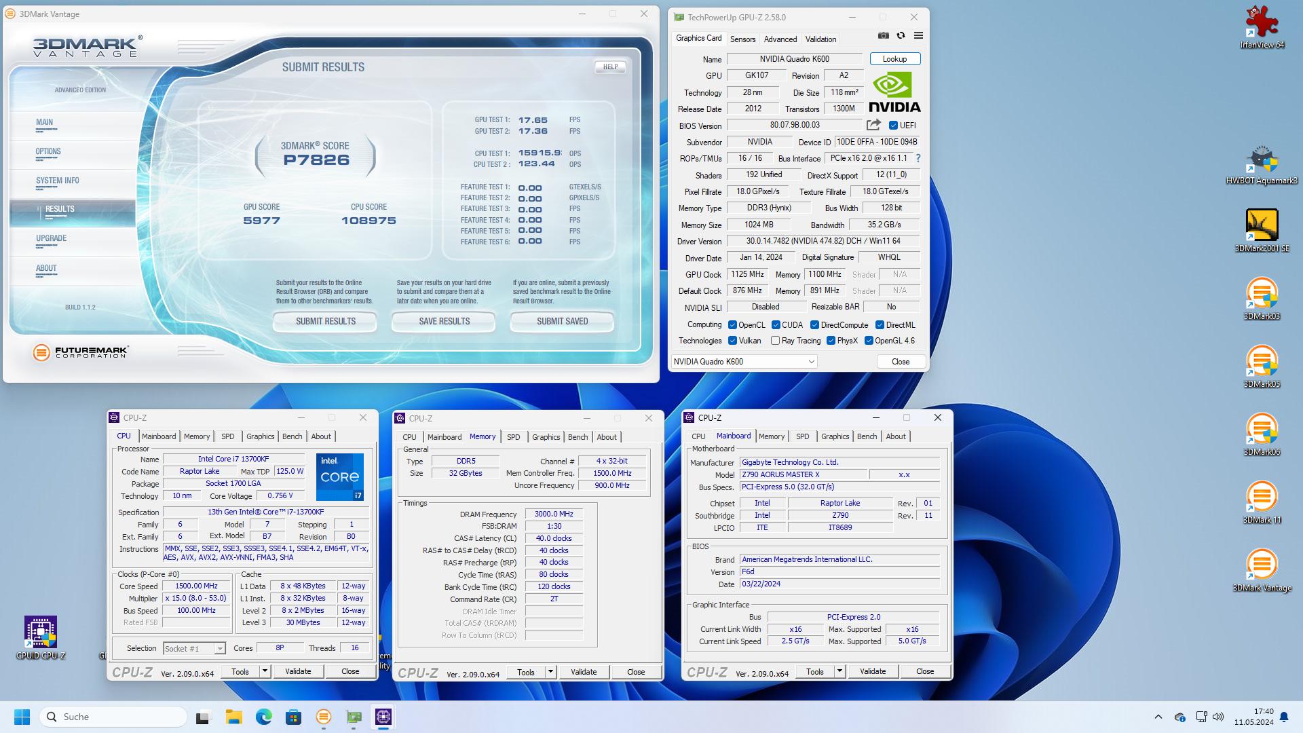Expand Tools arrow in CPU-Z Mainboard window
1303x733 pixels.
839,672
